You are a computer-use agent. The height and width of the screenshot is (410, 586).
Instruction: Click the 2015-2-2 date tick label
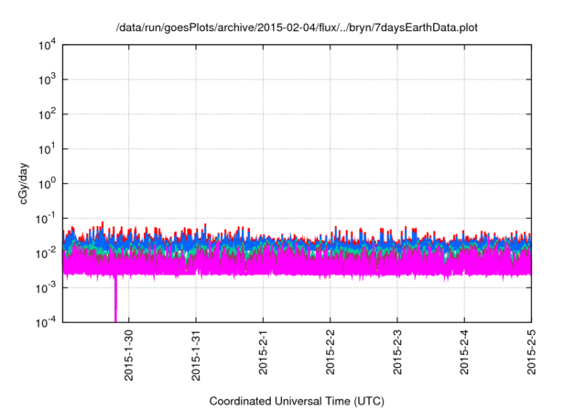click(330, 352)
